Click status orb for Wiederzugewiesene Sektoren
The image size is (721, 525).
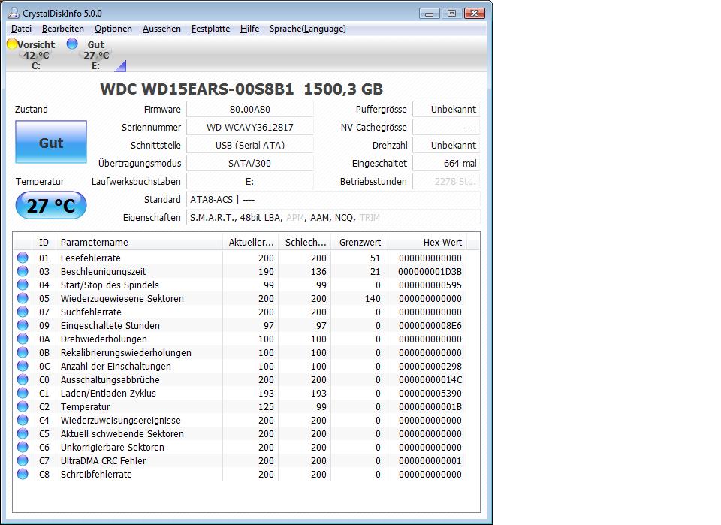[x=23, y=298]
